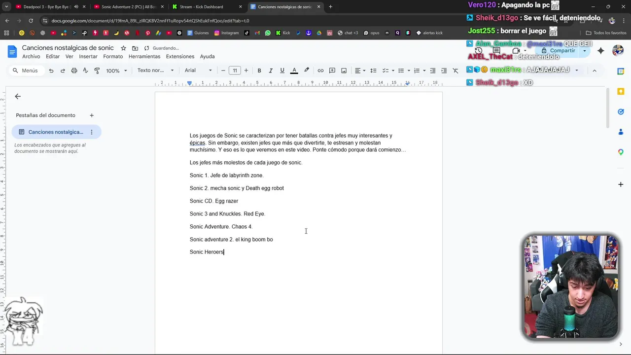Decrease font size with minus button

point(223,71)
